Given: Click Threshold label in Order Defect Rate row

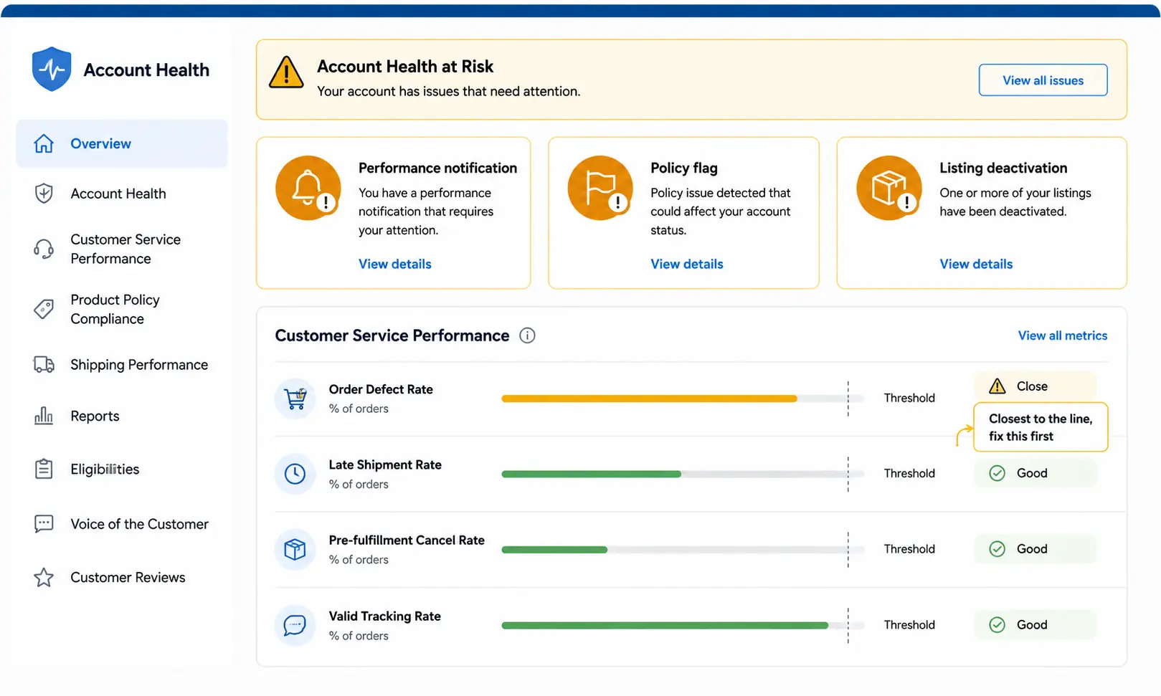Looking at the screenshot, I should tap(909, 398).
